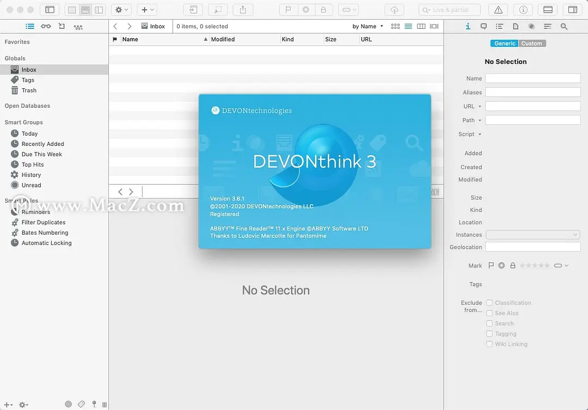Screen dimensions: 588x410
Task: Open the warning log toolbar icon
Action: (x=498, y=10)
